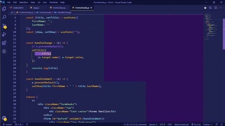
Task: Click the Ln 16, Col 22 status item
Action: pyautogui.click(x=135, y=125)
